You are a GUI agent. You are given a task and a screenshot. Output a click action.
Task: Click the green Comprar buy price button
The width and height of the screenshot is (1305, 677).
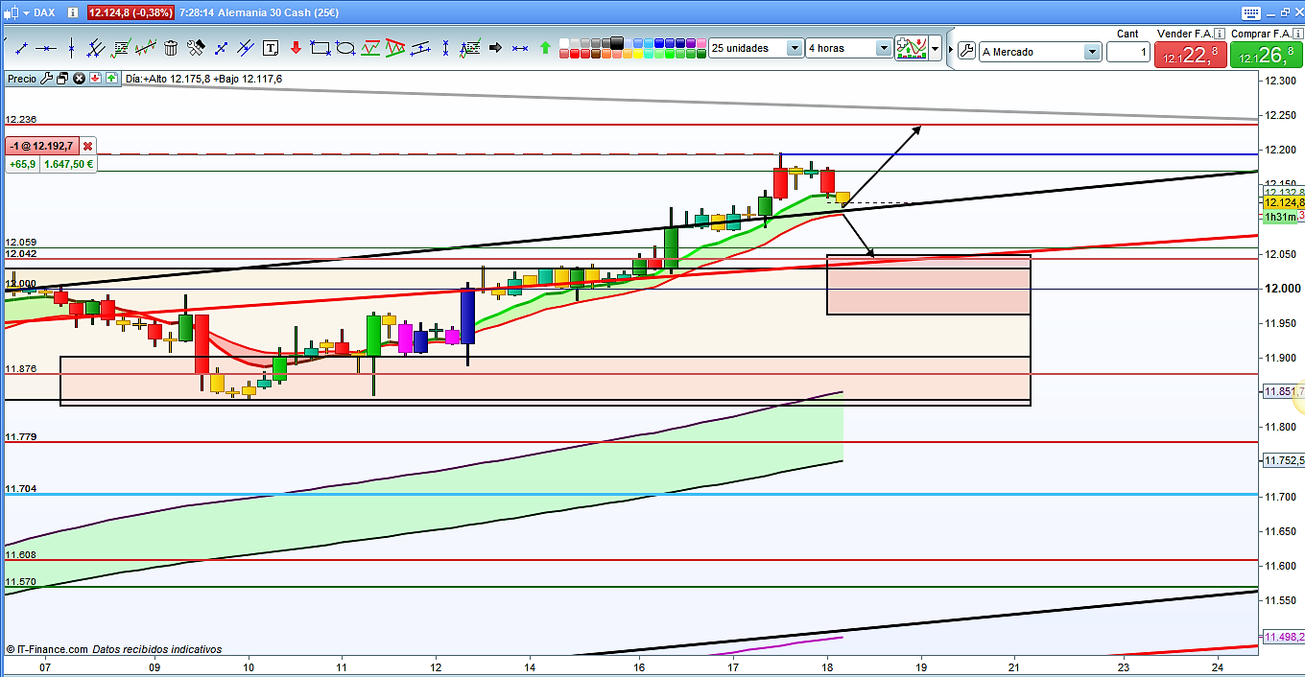[x=1267, y=53]
